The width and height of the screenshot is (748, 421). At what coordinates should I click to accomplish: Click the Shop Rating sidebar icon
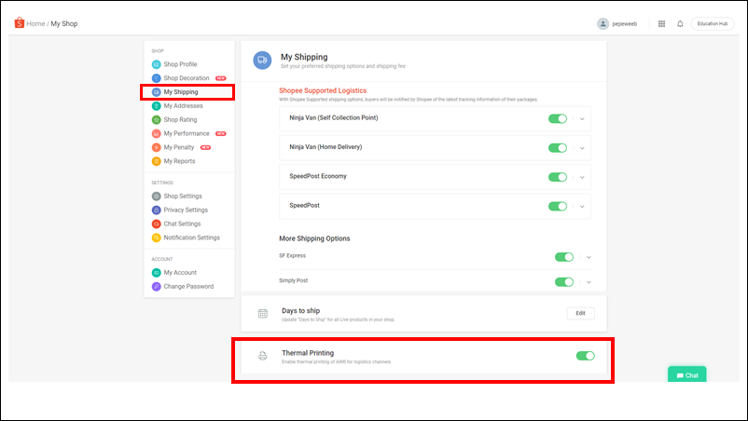pyautogui.click(x=156, y=120)
